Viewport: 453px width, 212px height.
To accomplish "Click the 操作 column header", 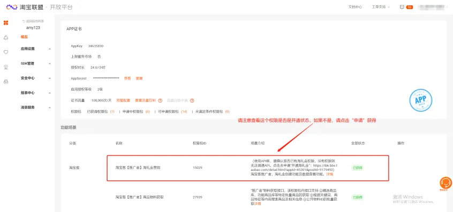I will (x=401, y=143).
